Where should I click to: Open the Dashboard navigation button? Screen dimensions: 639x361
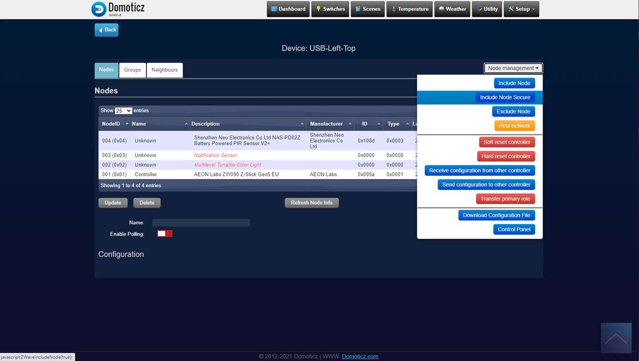click(x=288, y=9)
